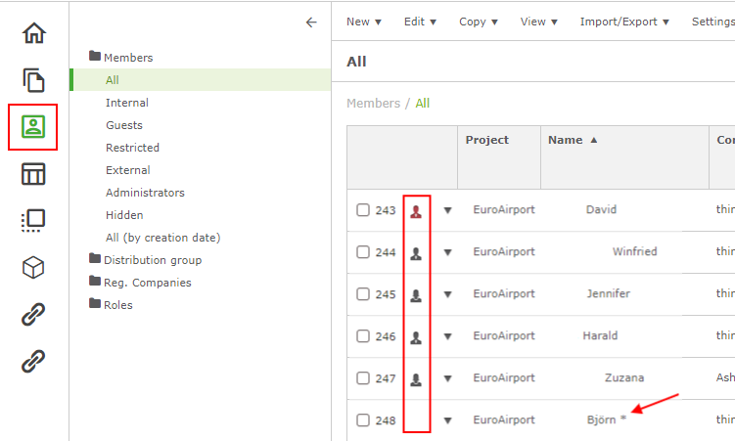Open the New menu
This screenshot has height=441, width=735.
click(x=364, y=22)
